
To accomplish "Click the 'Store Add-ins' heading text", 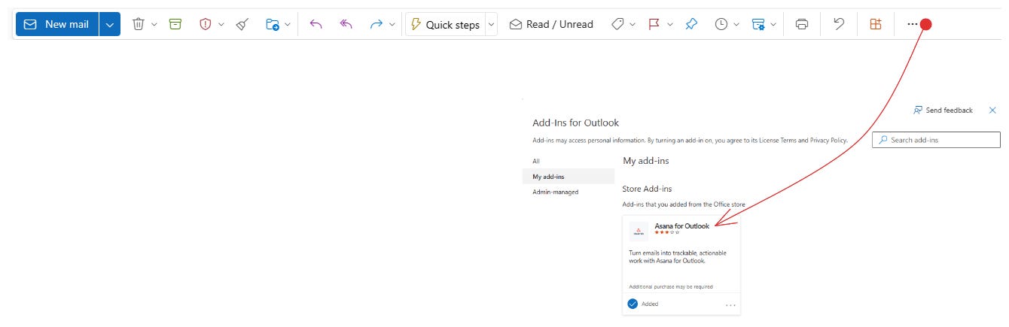I will point(648,189).
